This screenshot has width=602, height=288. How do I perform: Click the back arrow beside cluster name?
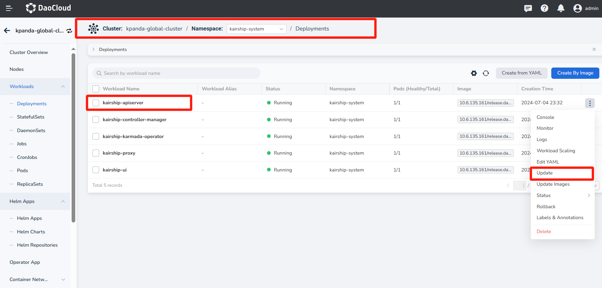point(7,30)
